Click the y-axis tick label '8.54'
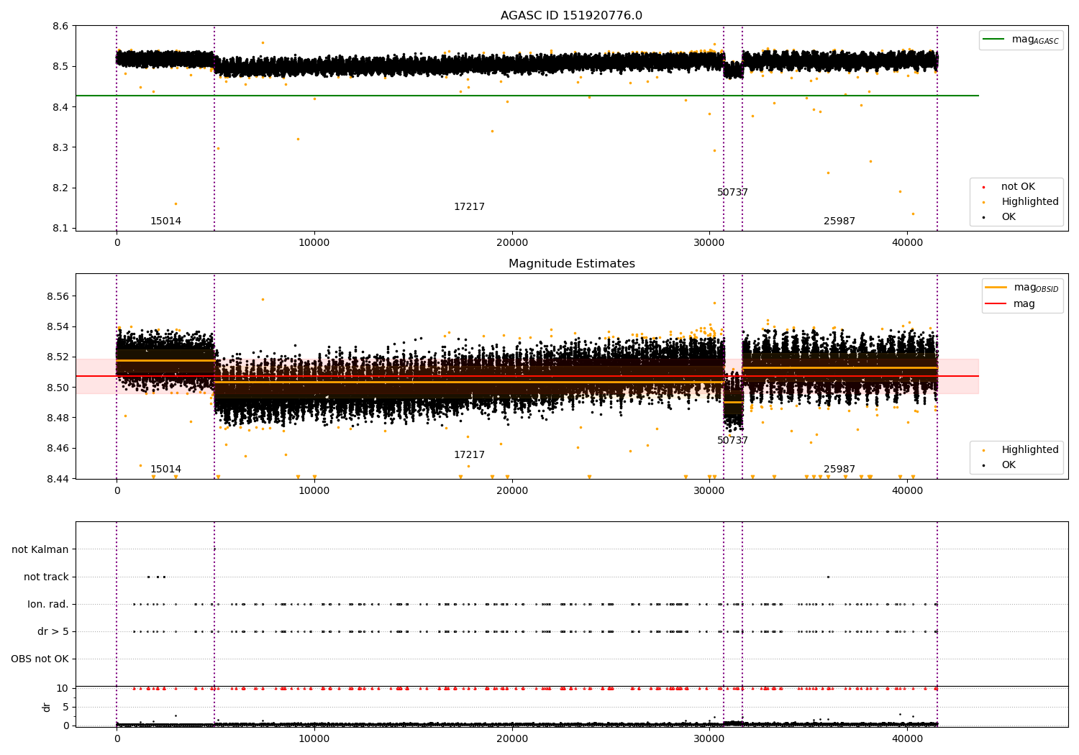Image resolution: width=1079 pixels, height=755 pixels. tap(58, 327)
